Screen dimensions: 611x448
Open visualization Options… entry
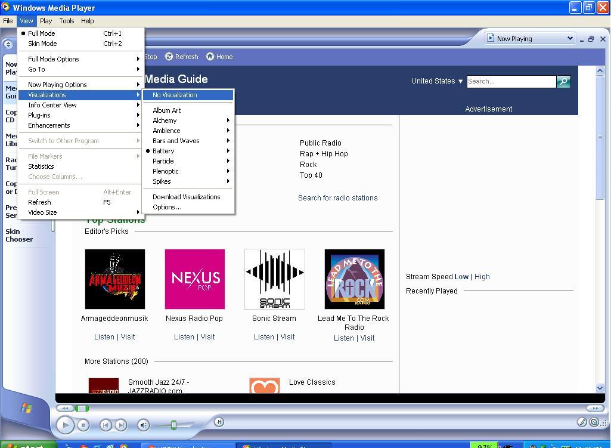(x=188, y=207)
